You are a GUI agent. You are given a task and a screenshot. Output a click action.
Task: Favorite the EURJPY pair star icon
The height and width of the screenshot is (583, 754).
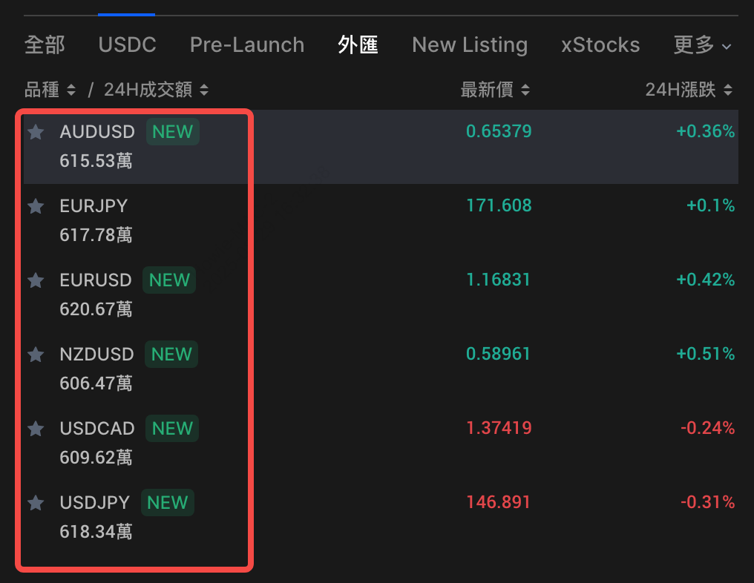coord(36,206)
